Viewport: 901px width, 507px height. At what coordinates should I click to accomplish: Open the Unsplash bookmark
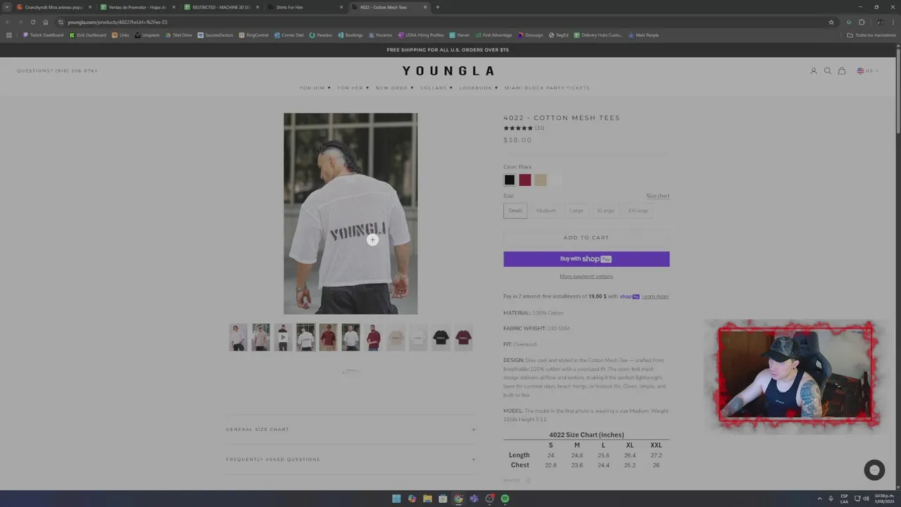[x=147, y=35]
